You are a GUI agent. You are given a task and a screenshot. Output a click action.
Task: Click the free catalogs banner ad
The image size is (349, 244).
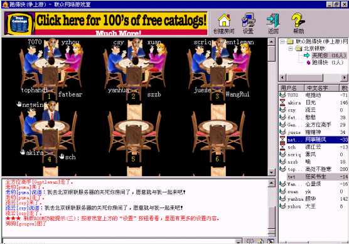106,24
